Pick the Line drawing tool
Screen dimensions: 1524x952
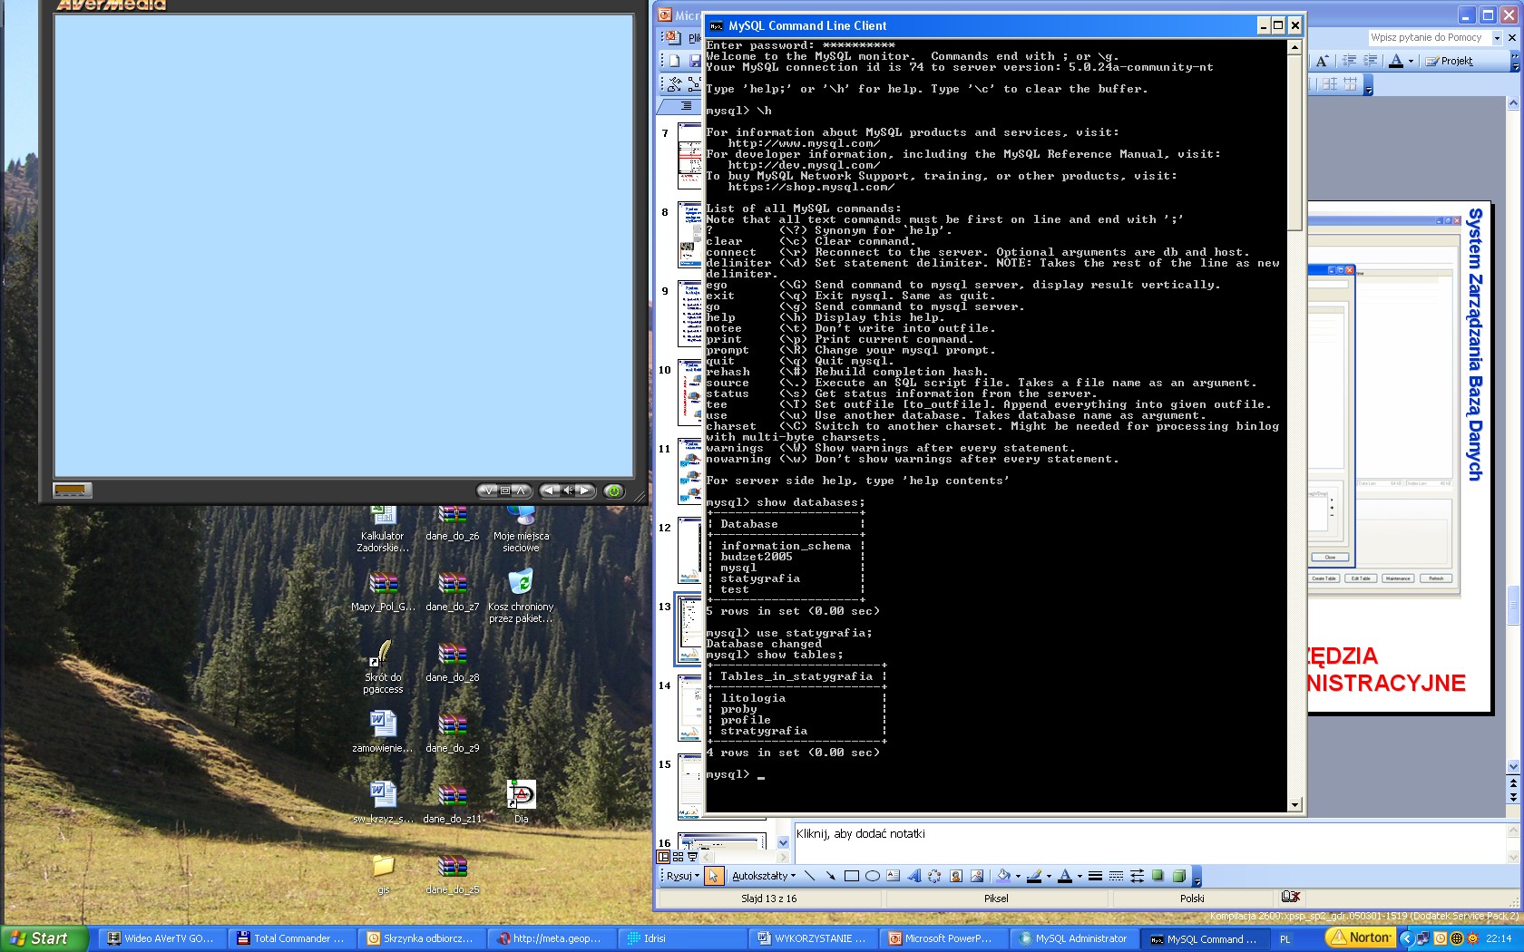click(x=809, y=876)
